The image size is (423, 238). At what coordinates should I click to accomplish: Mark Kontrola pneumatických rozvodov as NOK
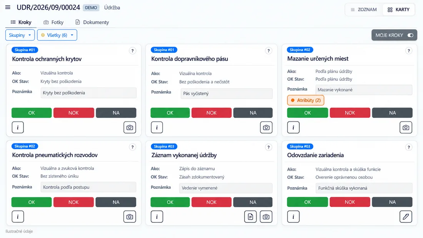[x=73, y=202]
